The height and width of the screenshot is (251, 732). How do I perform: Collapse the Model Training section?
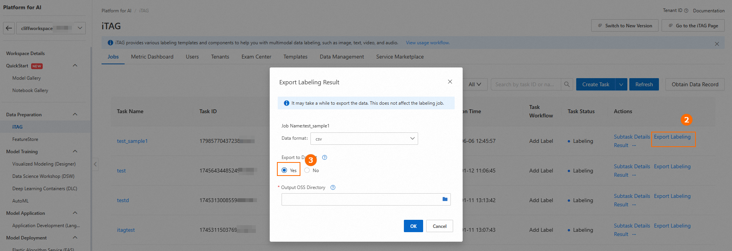[x=75, y=152]
